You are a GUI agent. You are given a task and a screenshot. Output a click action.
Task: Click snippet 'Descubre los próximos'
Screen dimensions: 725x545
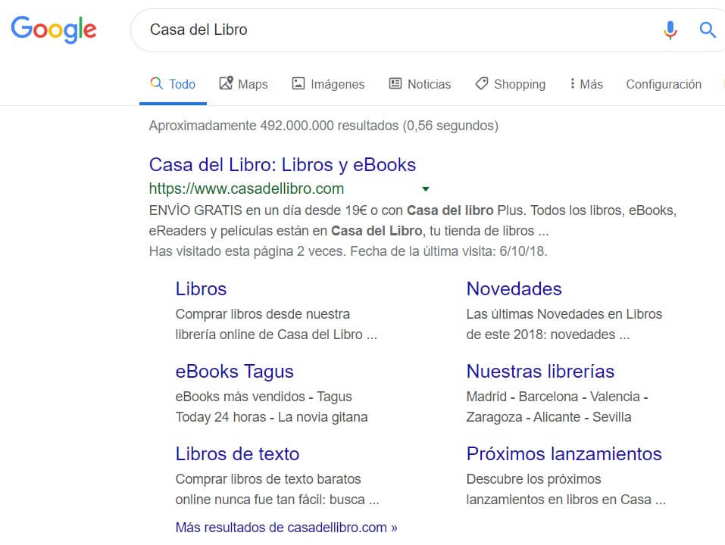tap(533, 479)
